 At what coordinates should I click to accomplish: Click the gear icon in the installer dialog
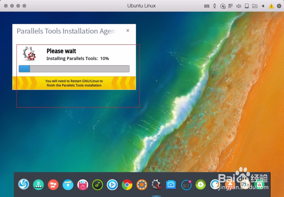coord(29,53)
